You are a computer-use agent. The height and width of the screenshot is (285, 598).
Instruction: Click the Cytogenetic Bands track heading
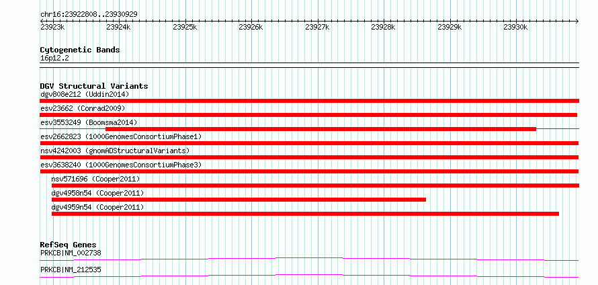pyautogui.click(x=80, y=50)
